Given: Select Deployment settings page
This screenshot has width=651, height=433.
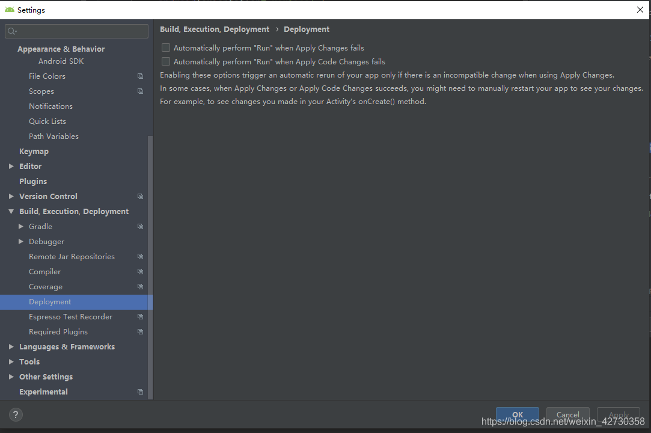Looking at the screenshot, I should (x=76, y=302).
